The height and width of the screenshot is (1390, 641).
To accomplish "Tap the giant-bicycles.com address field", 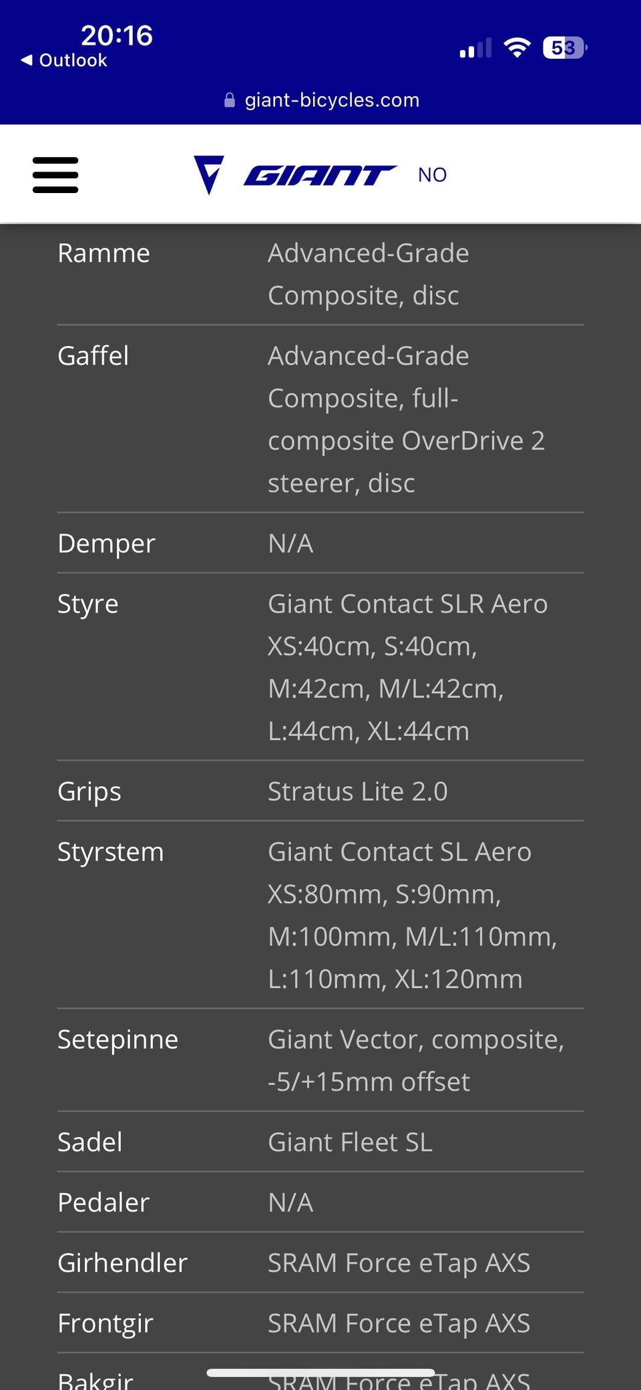I will point(332,100).
